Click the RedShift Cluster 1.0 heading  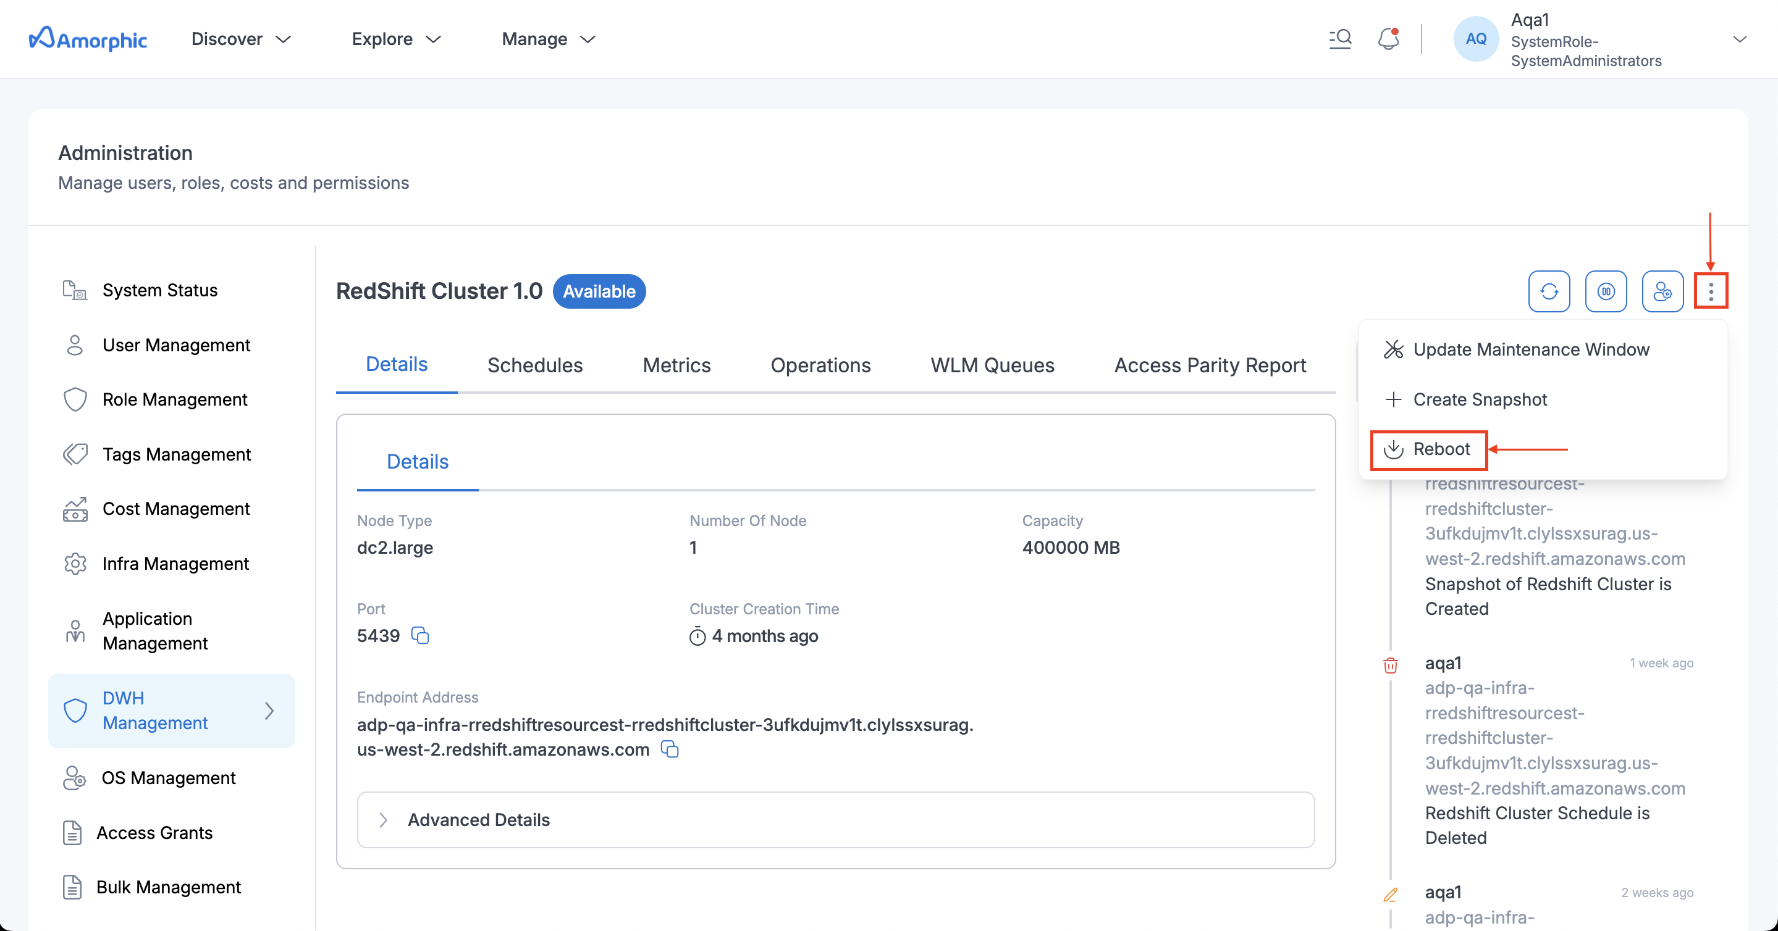[x=439, y=291]
